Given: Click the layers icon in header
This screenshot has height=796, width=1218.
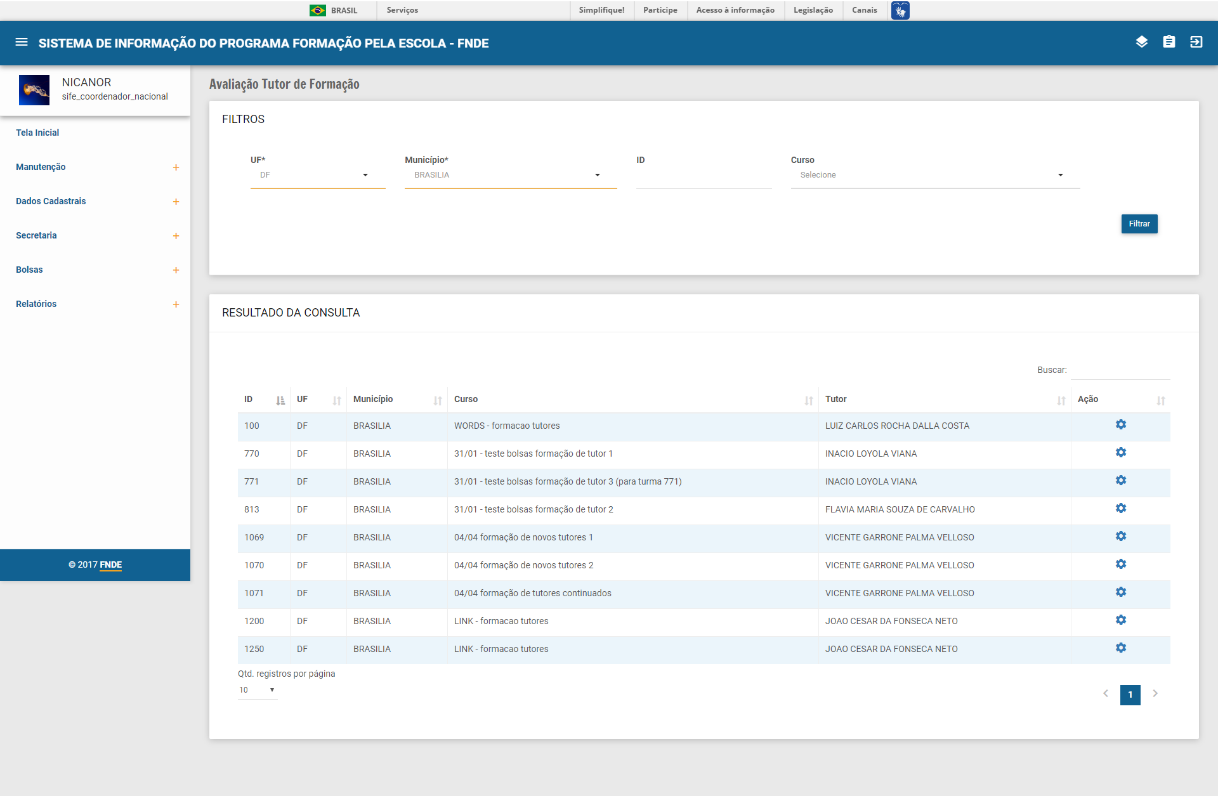Looking at the screenshot, I should pyautogui.click(x=1141, y=42).
